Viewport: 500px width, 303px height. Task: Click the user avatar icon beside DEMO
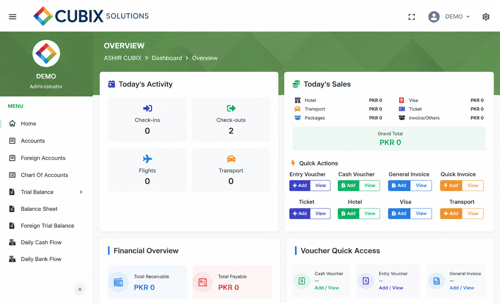coord(434,17)
